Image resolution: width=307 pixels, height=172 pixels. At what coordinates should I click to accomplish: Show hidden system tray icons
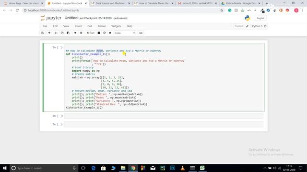pyautogui.click(x=265, y=168)
